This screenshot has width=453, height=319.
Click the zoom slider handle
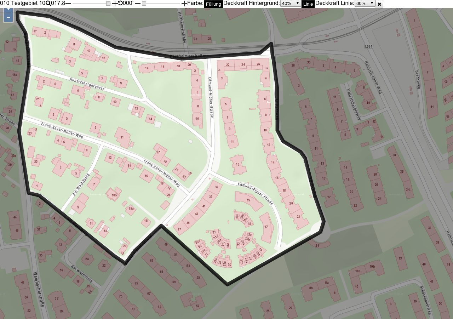pyautogui.click(x=108, y=4)
